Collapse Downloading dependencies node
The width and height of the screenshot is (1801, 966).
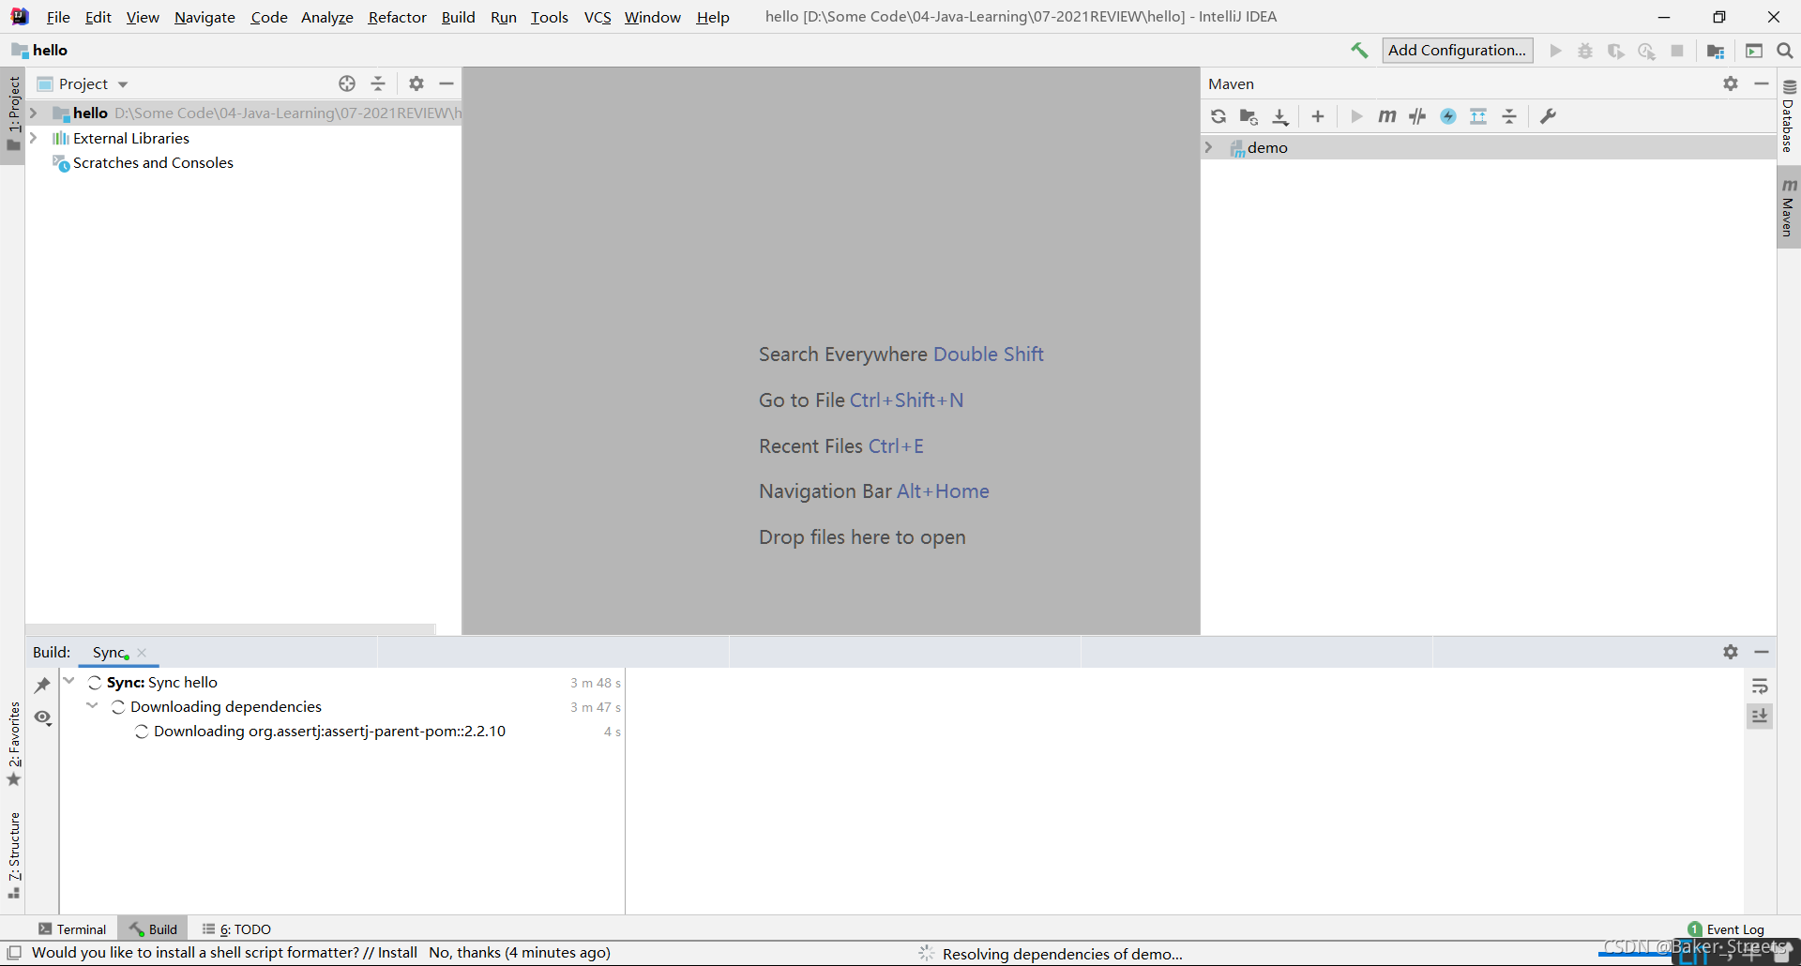[92, 705]
